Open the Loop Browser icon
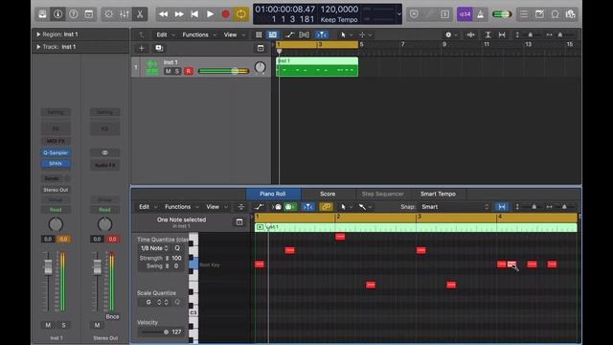This screenshot has width=613, height=345. pos(556,14)
